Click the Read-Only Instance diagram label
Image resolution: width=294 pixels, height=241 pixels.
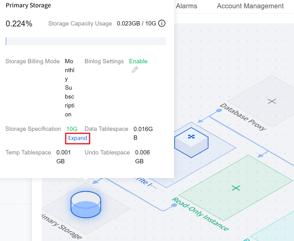[200, 214]
